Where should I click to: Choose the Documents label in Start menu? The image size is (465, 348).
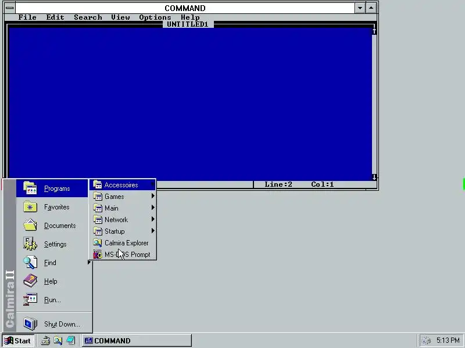[x=60, y=226]
